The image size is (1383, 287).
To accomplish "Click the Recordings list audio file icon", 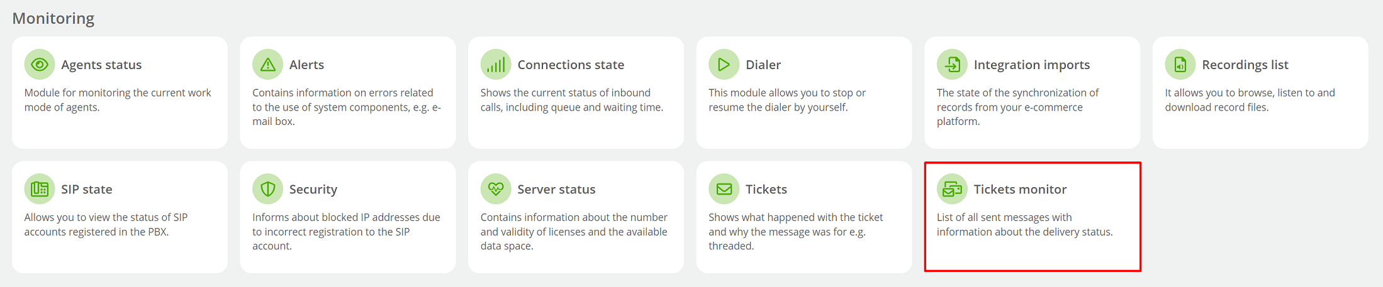I will pos(1180,65).
